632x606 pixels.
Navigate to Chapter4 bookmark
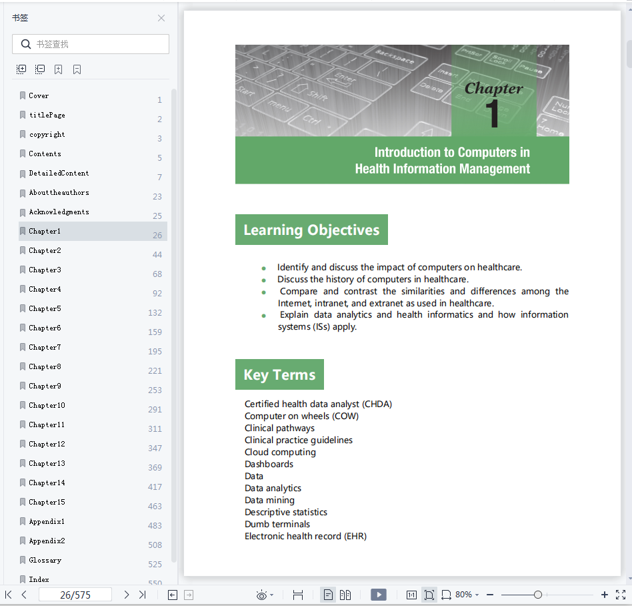coord(93,289)
